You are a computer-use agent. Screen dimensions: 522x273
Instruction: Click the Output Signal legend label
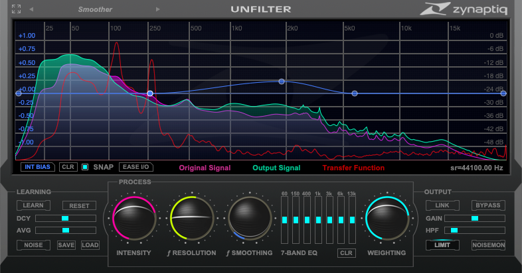coord(276,168)
